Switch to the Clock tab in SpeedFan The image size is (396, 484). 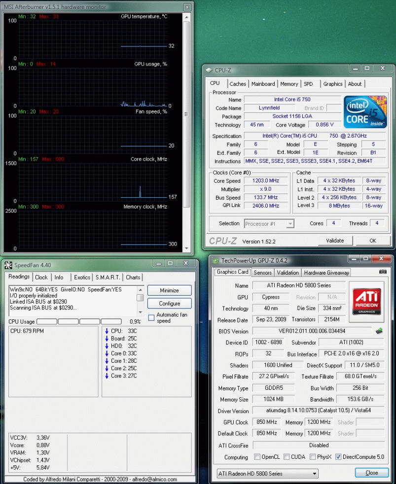click(x=41, y=277)
